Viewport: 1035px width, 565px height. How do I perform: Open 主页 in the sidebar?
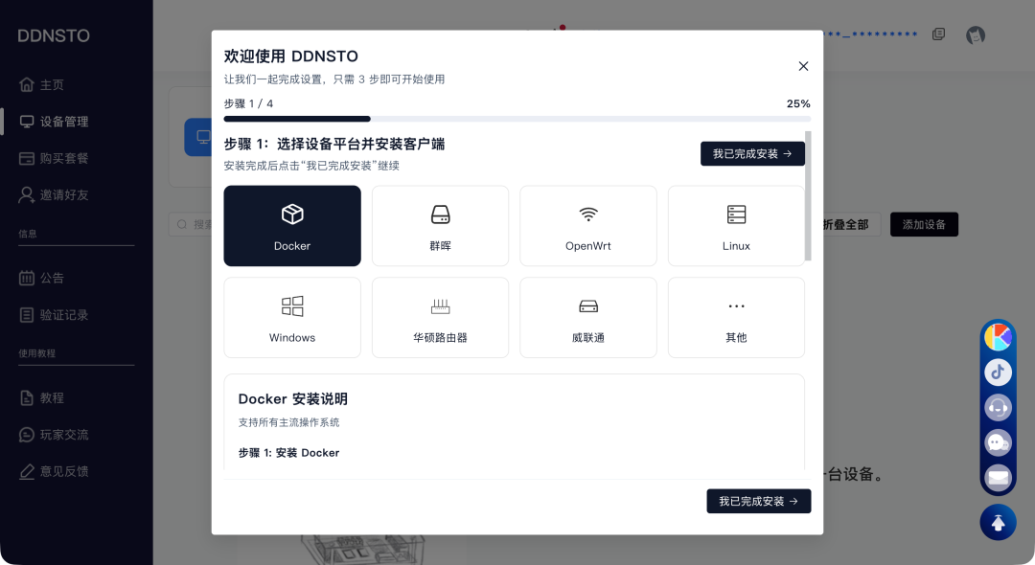tap(52, 85)
